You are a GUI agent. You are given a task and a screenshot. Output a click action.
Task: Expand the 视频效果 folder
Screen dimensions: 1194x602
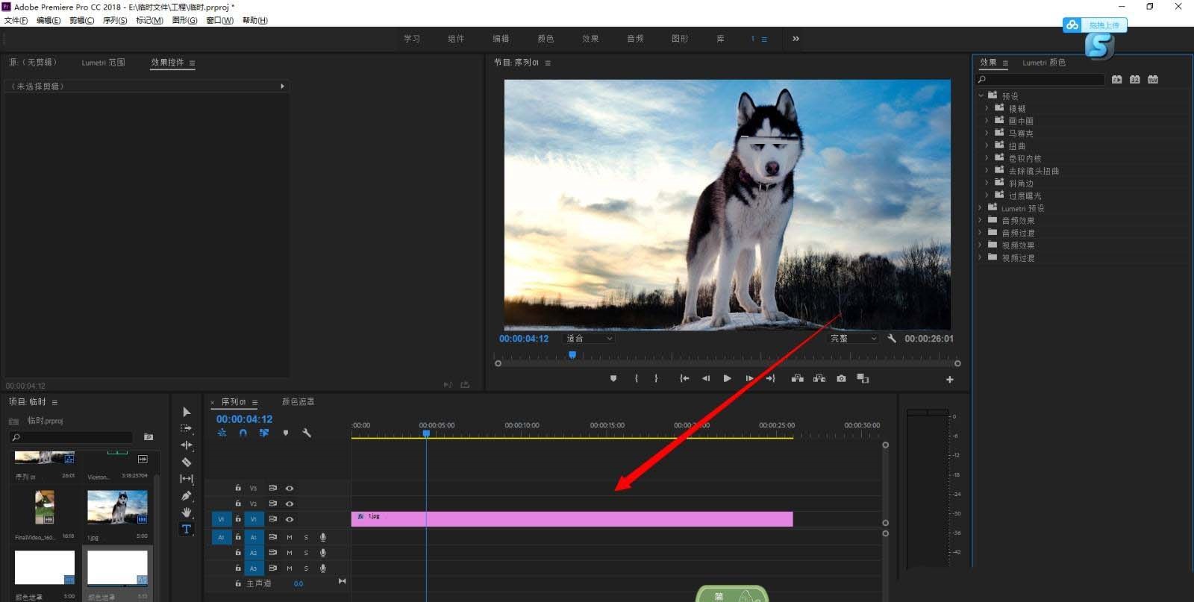981,245
